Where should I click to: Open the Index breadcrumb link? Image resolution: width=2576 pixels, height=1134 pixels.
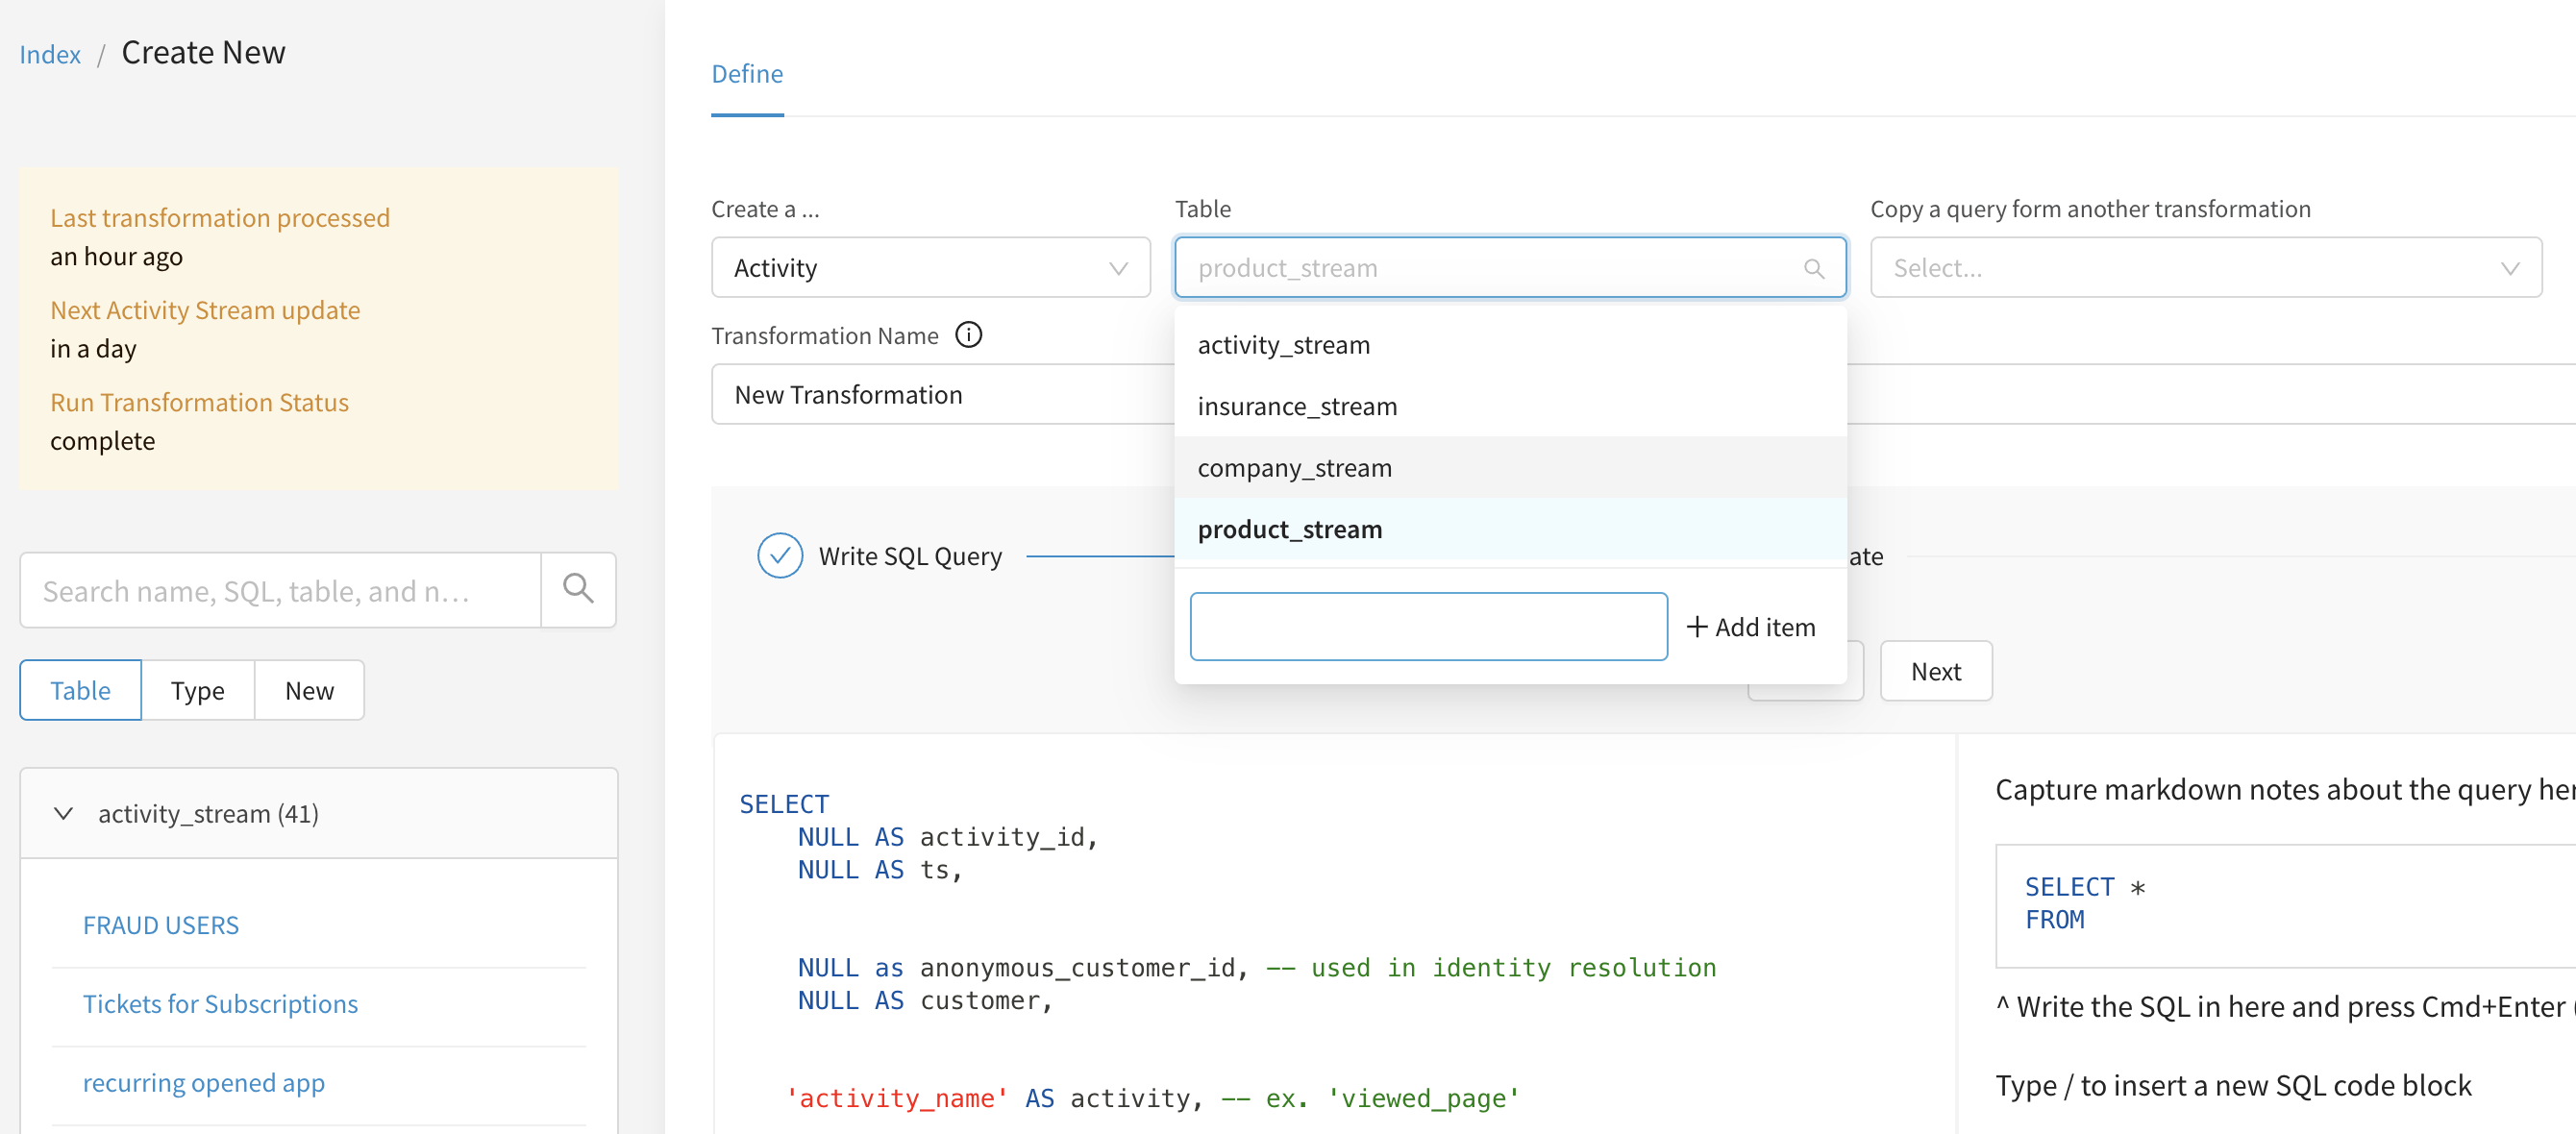[x=50, y=54]
